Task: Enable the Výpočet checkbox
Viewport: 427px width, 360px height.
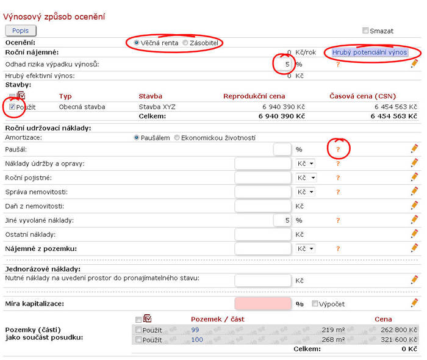Action: [315, 303]
